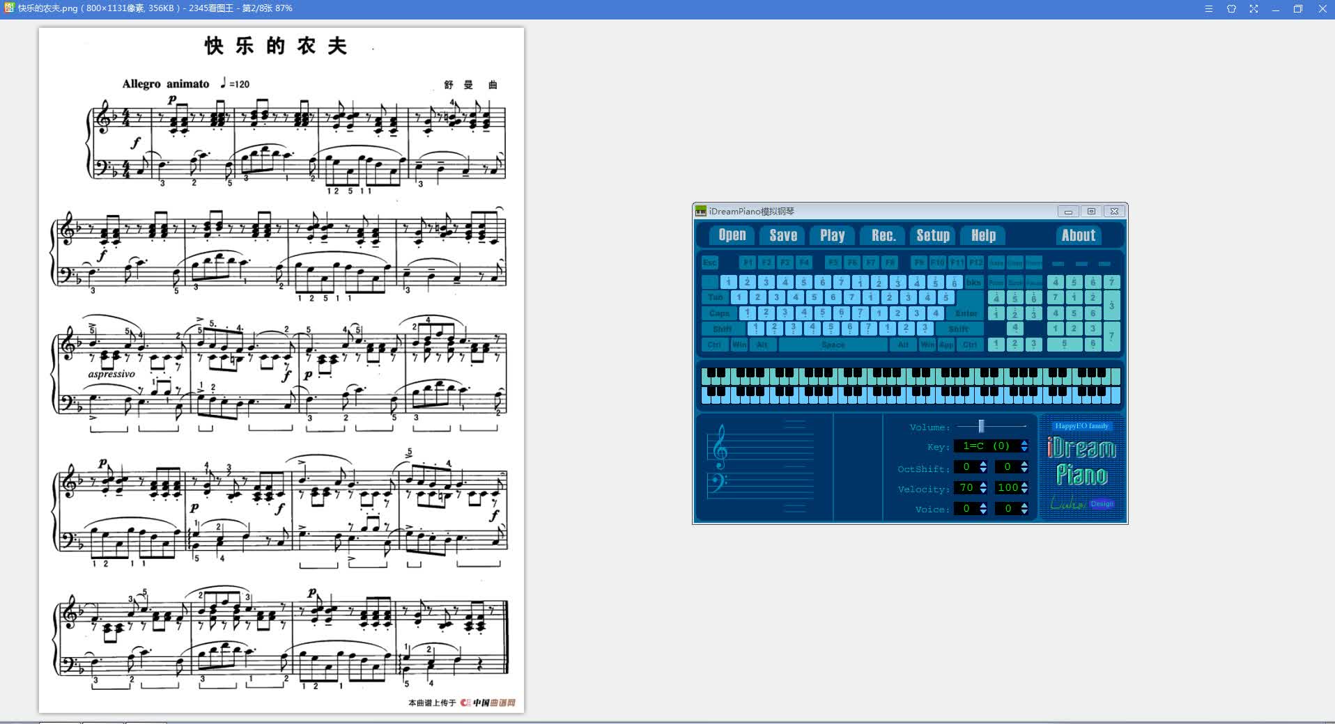Click the About button in iDreamPiano
The height and width of the screenshot is (724, 1335).
click(x=1078, y=235)
